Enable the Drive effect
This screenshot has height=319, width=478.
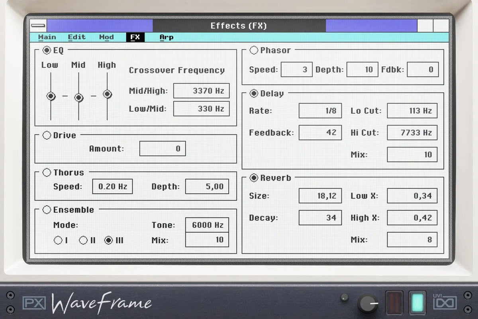(x=47, y=135)
